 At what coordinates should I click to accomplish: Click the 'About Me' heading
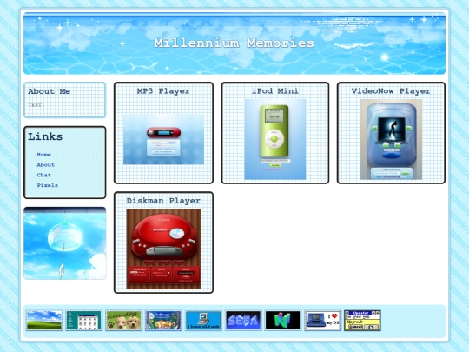(x=49, y=91)
